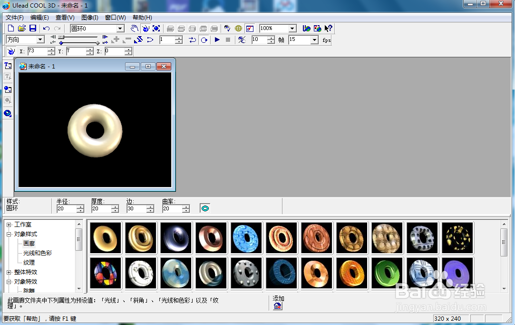
Task: Toggle the output preview checkmark icon
Action: point(250,29)
